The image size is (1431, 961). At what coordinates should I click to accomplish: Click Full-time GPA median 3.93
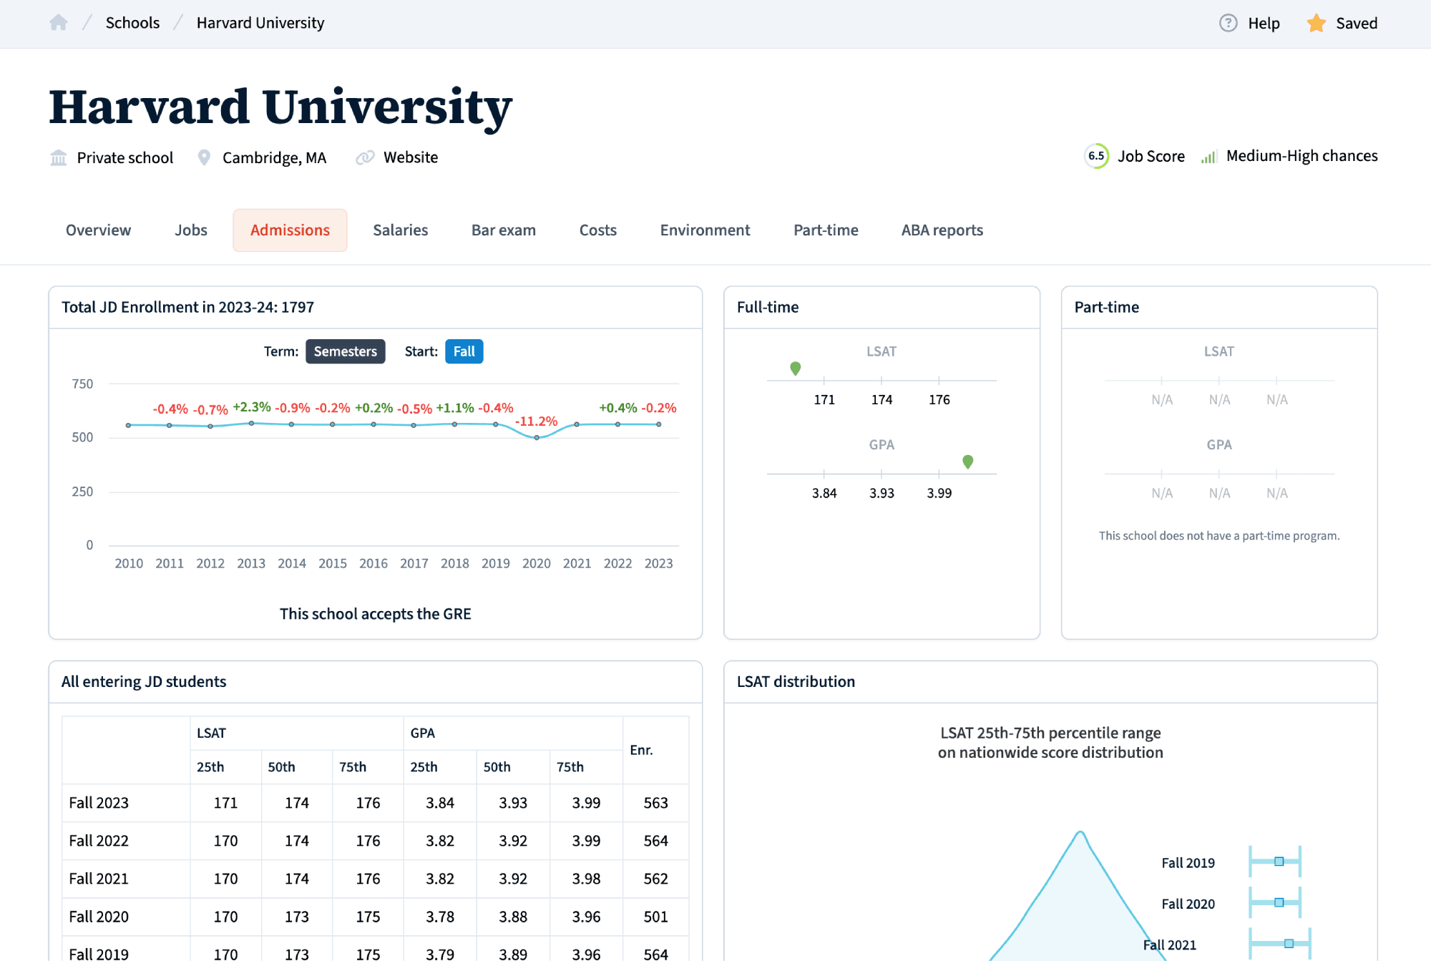[881, 493]
